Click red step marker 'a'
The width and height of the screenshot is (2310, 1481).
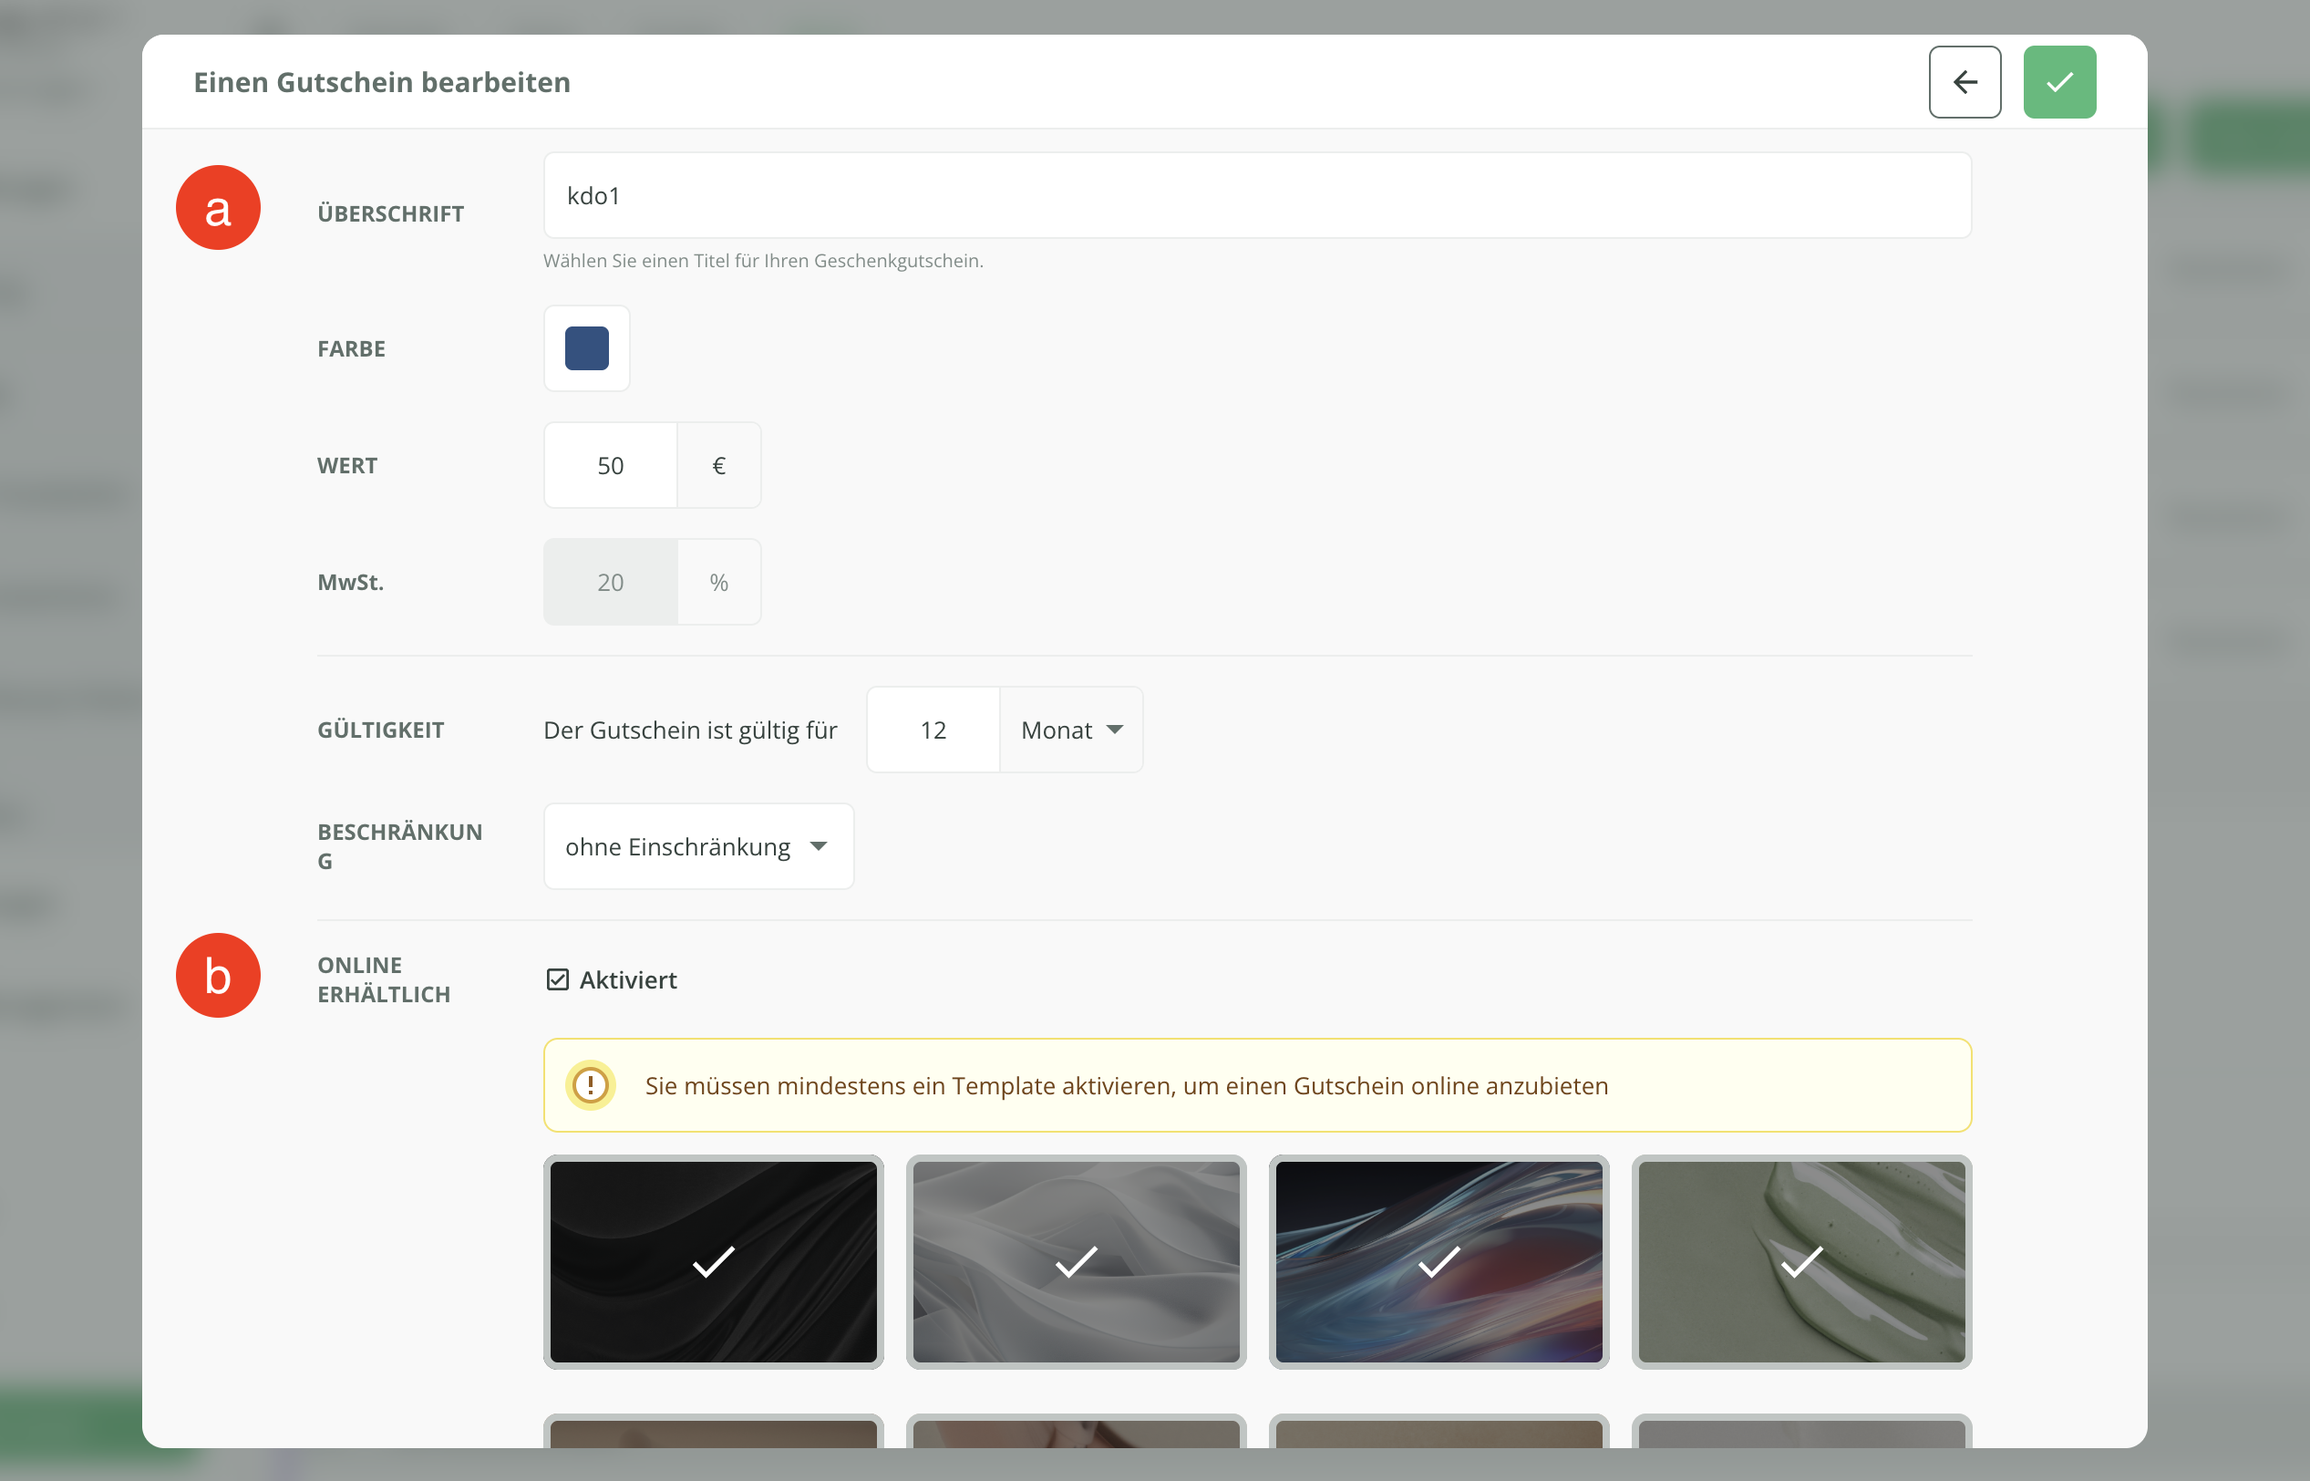(x=218, y=208)
